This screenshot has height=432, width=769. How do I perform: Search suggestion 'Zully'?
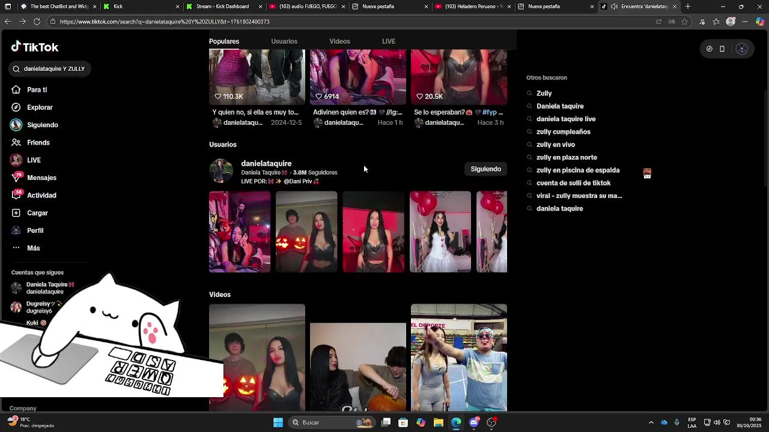point(544,94)
